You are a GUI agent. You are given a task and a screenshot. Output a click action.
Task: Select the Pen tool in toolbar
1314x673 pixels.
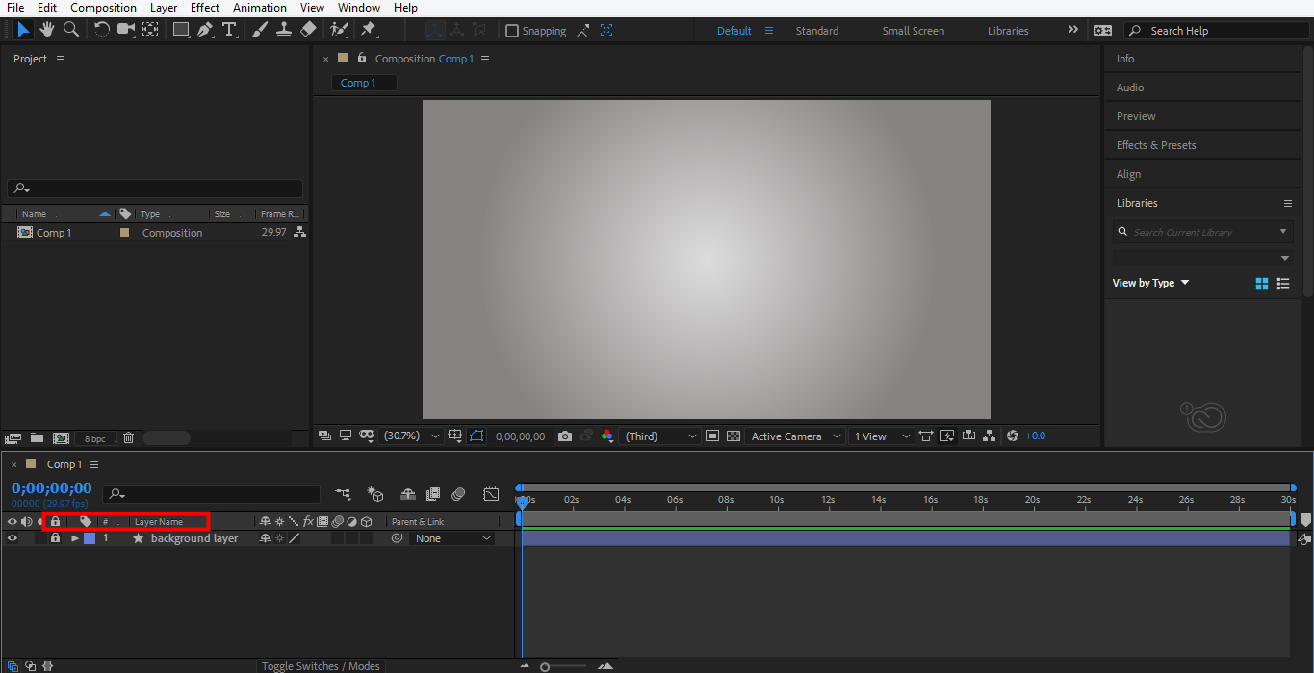tap(205, 30)
